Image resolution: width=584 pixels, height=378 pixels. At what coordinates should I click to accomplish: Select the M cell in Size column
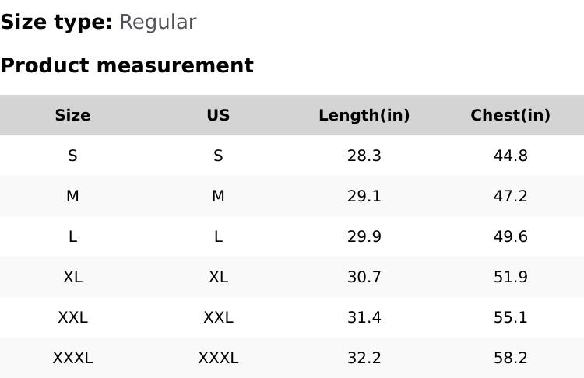tap(72, 196)
